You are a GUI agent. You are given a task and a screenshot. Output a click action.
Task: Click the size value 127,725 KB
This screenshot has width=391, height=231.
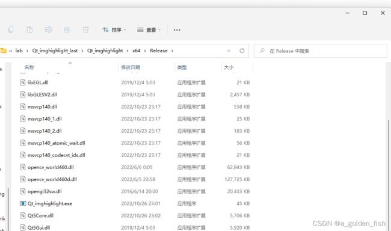pos(237,179)
